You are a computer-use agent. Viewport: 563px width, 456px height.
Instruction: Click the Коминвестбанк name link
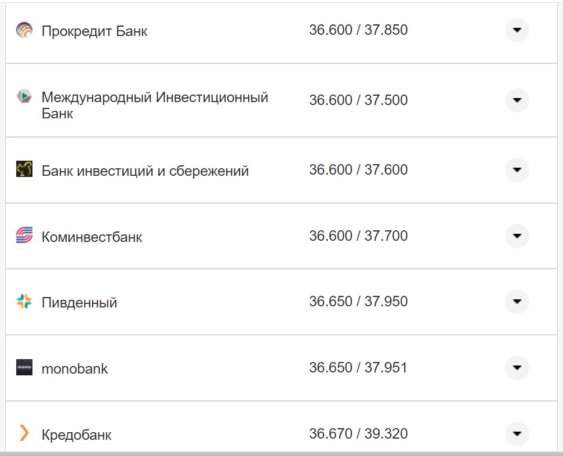[93, 236]
